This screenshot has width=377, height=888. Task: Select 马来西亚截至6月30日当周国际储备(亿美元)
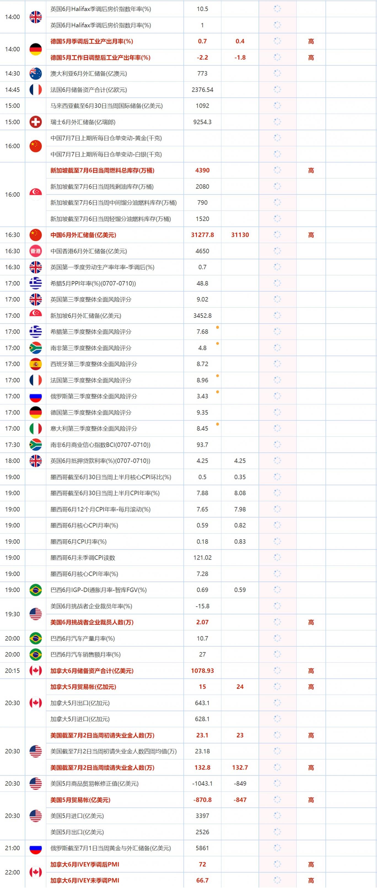pyautogui.click(x=107, y=106)
